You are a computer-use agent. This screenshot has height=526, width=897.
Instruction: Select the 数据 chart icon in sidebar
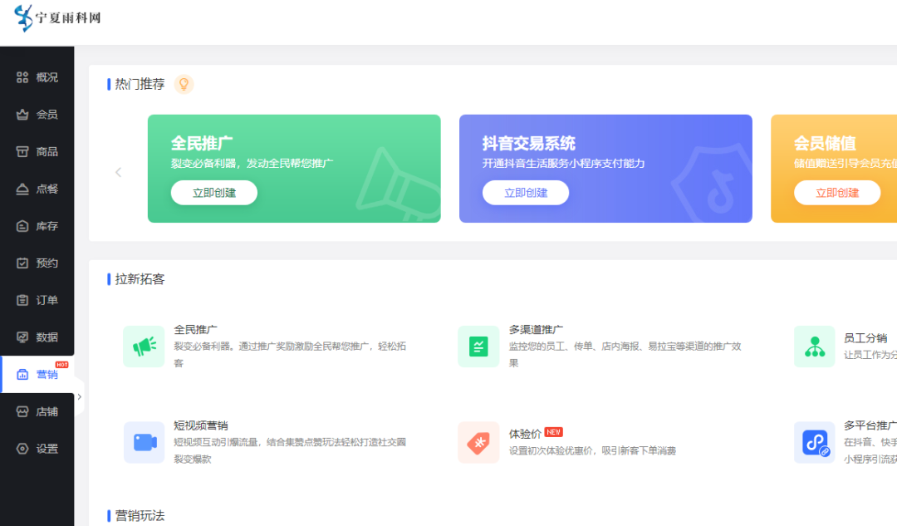tap(22, 337)
